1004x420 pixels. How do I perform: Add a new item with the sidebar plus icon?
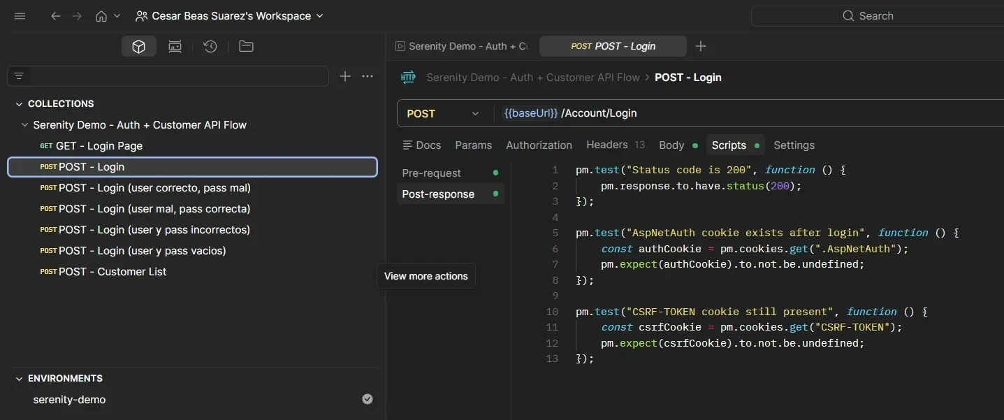coord(344,76)
